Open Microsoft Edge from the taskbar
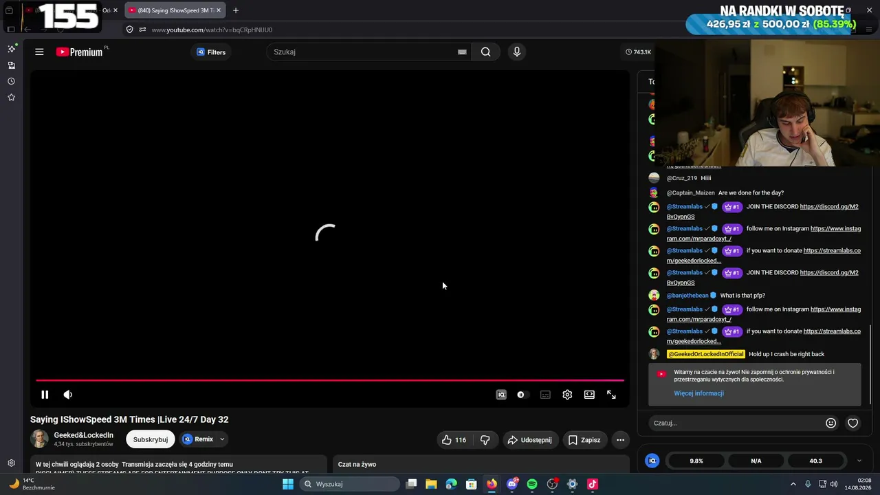Screen dimensions: 880x495 click(x=451, y=484)
